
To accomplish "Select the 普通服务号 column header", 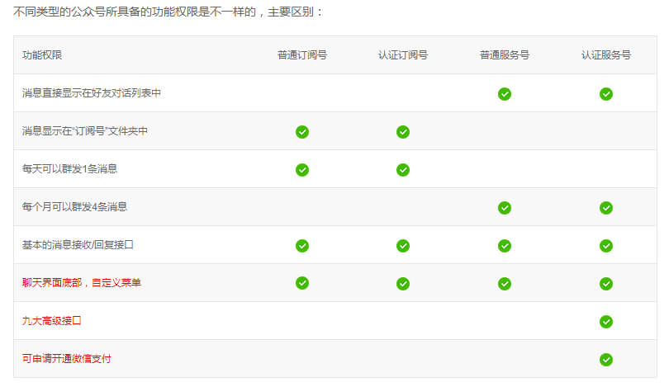I will [x=505, y=55].
